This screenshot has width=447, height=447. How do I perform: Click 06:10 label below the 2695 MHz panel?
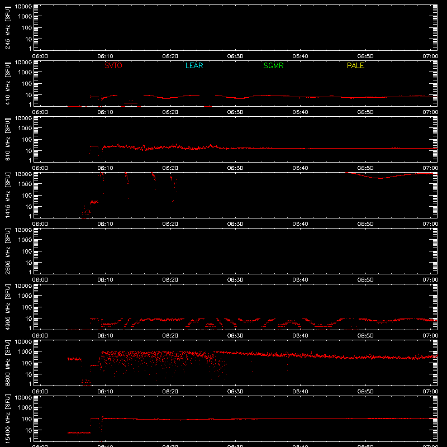click(105, 280)
